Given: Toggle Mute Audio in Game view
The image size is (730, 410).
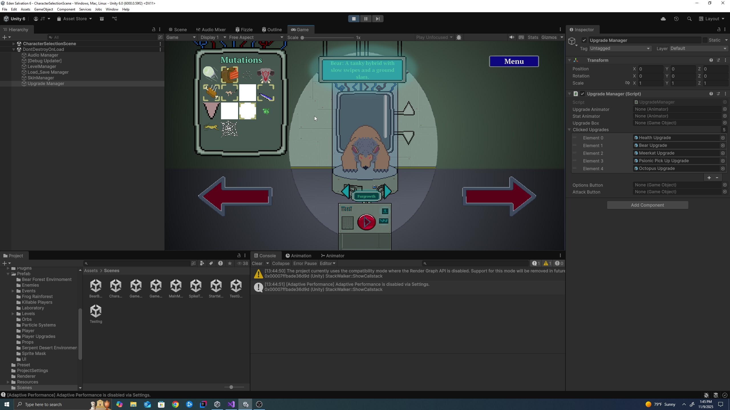Looking at the screenshot, I should tap(512, 37).
